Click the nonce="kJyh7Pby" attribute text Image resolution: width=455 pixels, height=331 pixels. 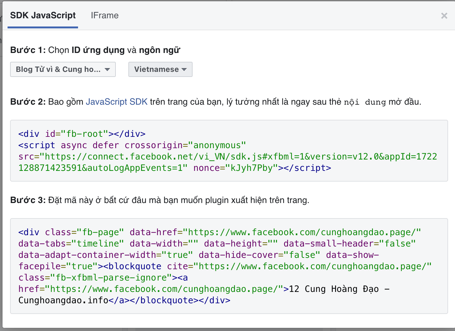[x=236, y=168]
